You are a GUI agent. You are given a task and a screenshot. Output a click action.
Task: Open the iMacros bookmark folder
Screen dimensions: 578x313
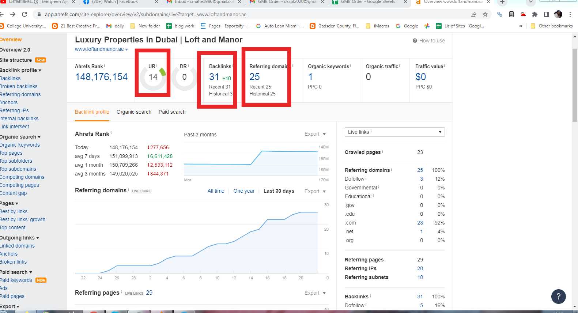click(377, 26)
